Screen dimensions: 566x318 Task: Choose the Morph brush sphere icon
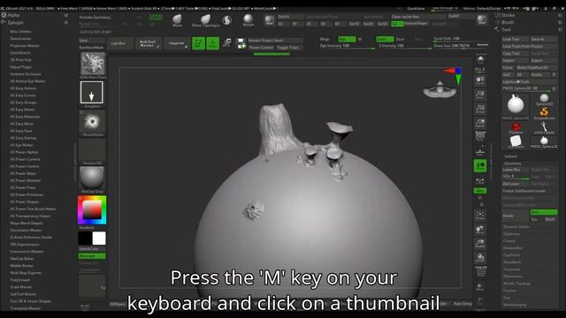pos(248,20)
